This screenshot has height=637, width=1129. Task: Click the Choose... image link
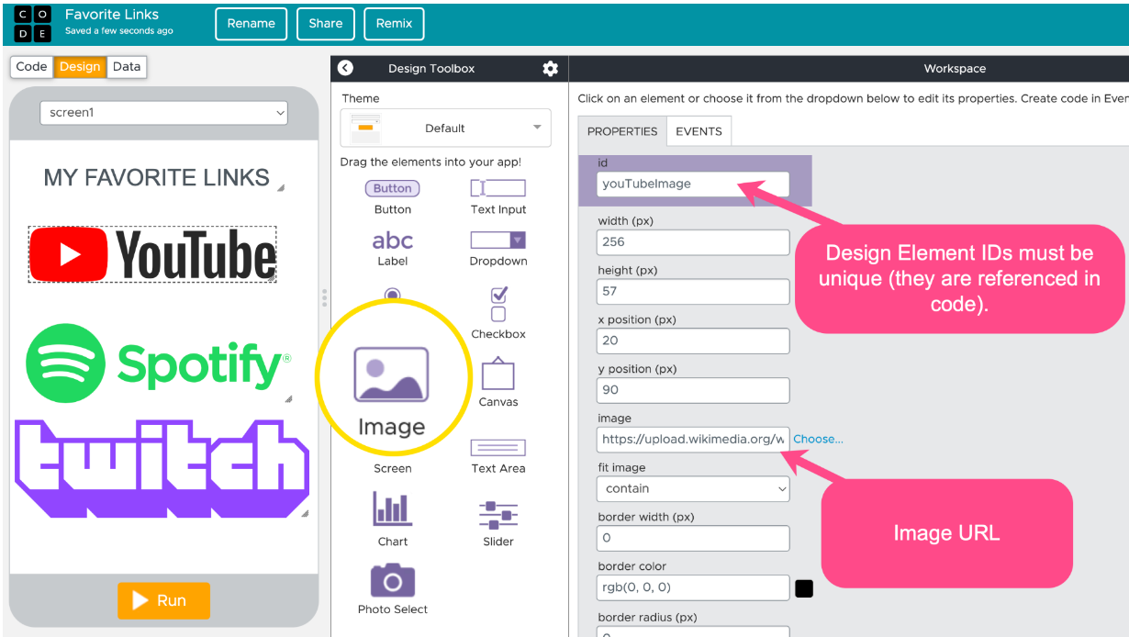tap(818, 439)
